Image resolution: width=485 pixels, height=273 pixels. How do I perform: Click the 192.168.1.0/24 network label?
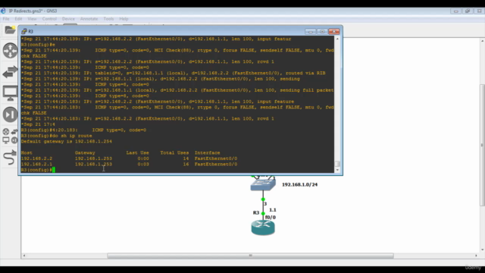300,185
